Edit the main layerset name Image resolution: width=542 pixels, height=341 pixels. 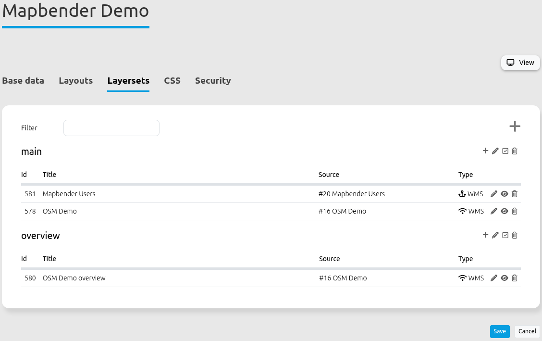pos(495,151)
